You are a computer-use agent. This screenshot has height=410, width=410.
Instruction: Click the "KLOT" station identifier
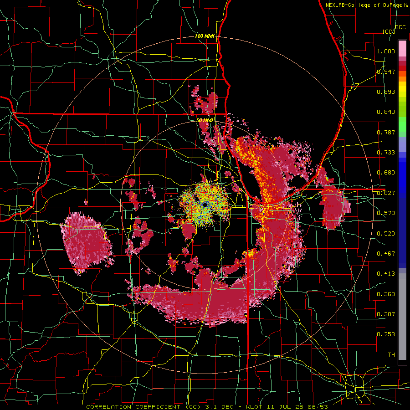click(x=254, y=407)
